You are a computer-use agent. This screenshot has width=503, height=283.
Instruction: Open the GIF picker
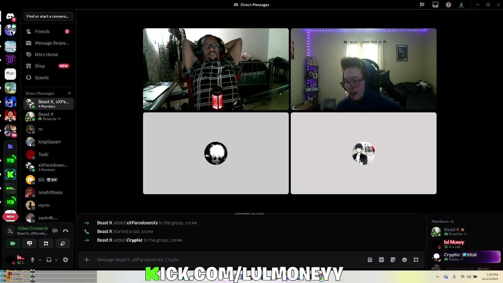[381, 260]
